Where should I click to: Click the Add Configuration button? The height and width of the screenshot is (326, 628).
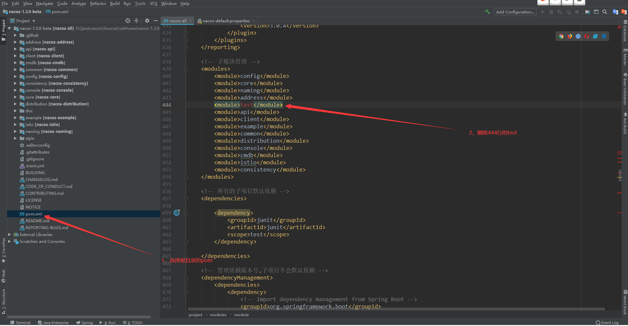pyautogui.click(x=515, y=12)
